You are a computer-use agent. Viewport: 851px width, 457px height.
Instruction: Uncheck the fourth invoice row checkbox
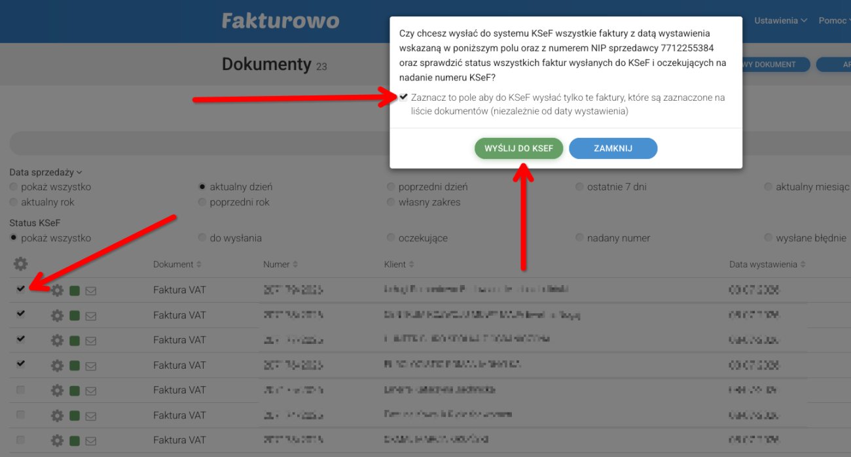[20, 364]
